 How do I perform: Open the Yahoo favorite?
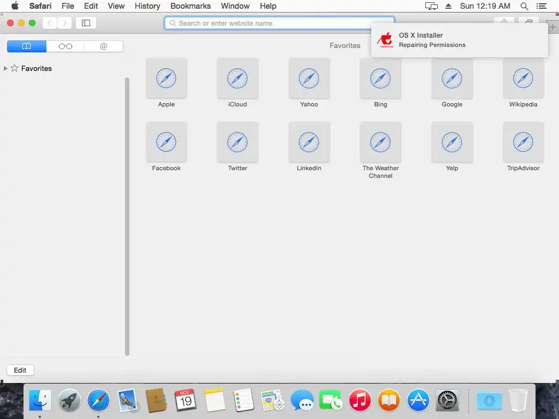309,79
